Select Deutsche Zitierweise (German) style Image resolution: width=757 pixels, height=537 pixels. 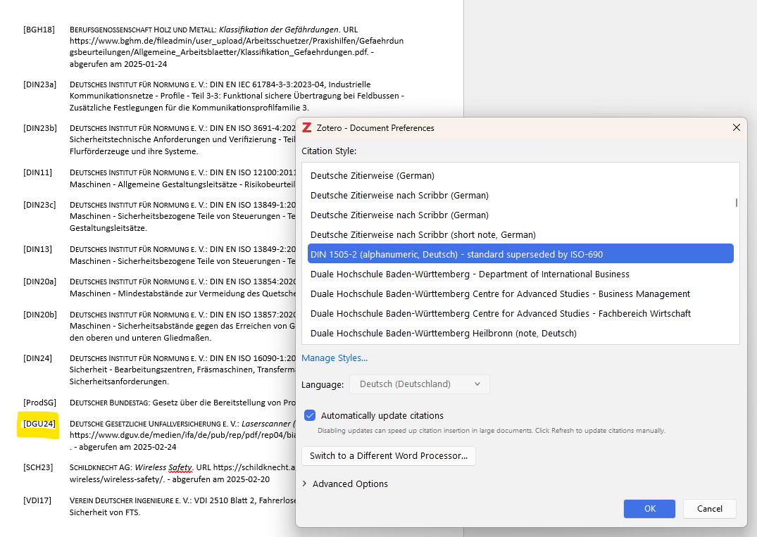[x=520, y=176]
